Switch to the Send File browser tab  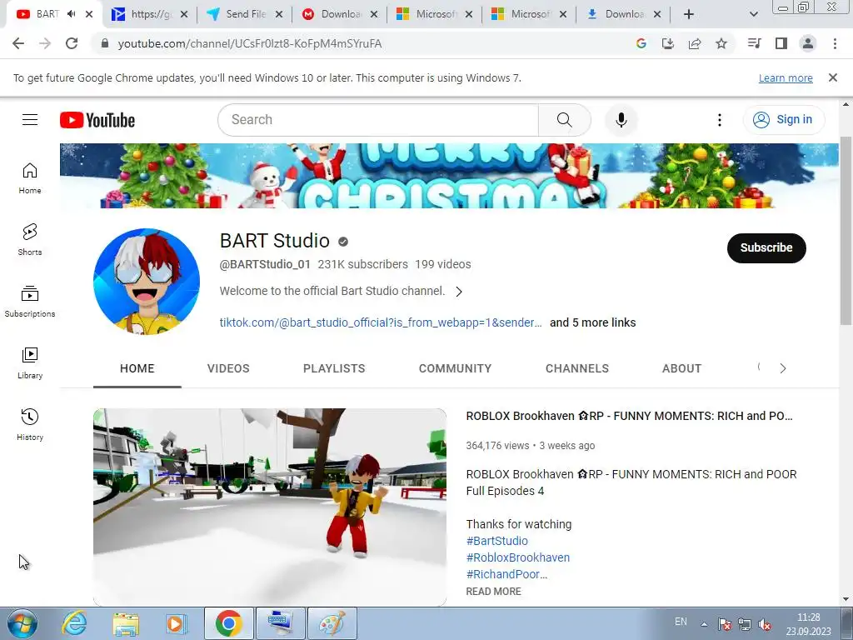[246, 14]
